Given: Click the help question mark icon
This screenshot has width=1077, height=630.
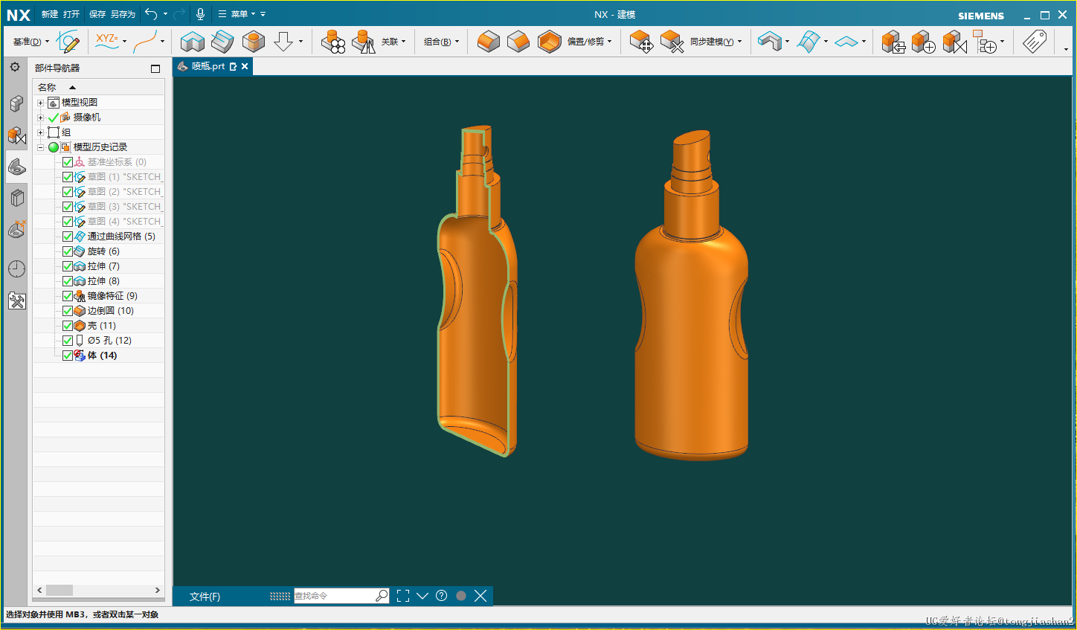Looking at the screenshot, I should click(x=441, y=596).
